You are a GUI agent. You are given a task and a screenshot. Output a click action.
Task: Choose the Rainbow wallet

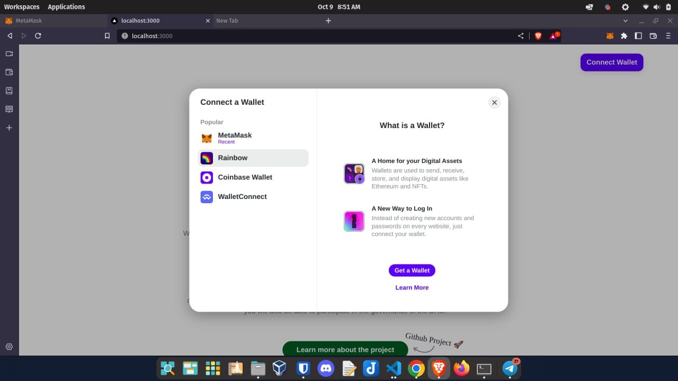(253, 158)
